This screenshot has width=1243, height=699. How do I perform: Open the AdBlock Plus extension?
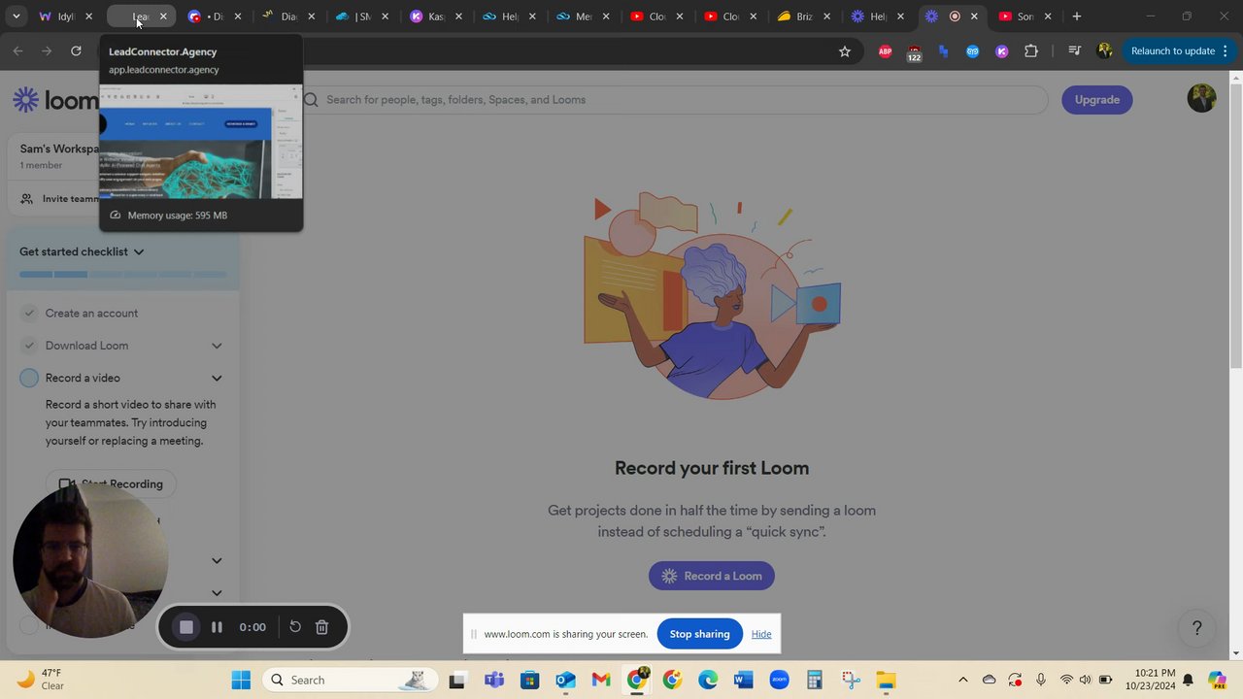tap(885, 51)
